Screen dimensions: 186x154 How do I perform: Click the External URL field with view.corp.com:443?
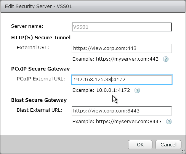(122, 48)
